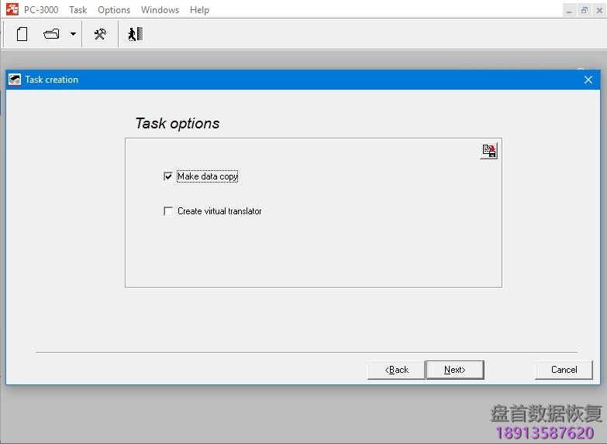Click the new task document icon
The image size is (607, 444).
click(22, 34)
